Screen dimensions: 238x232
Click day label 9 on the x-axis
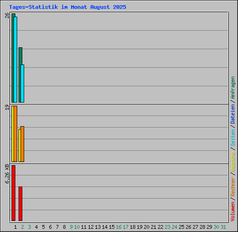pos(71,227)
